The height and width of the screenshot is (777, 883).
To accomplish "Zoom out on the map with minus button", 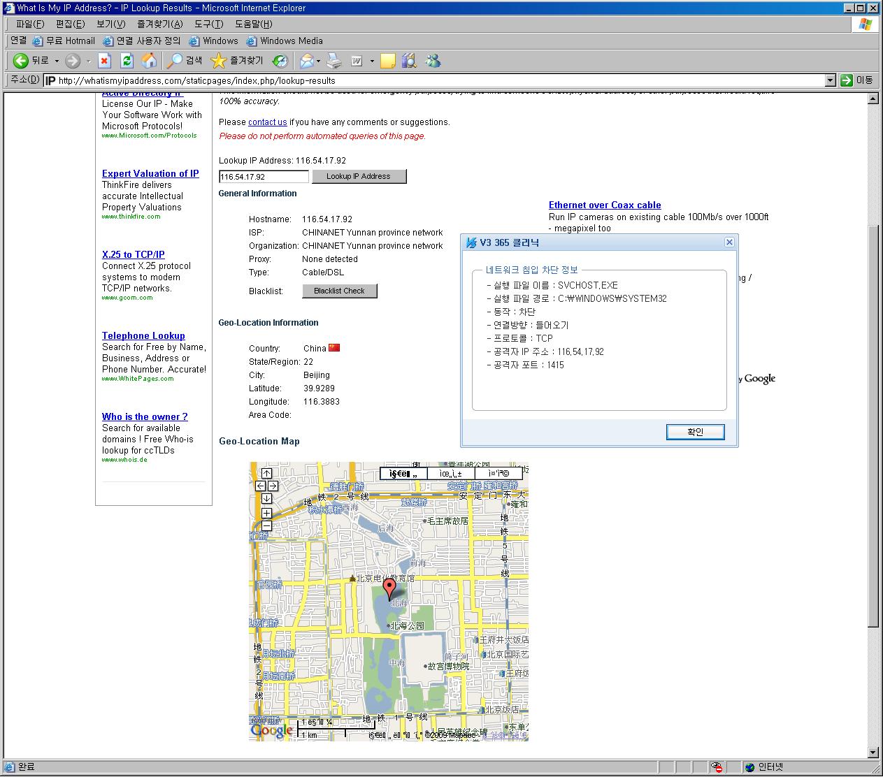I will pos(266,526).
